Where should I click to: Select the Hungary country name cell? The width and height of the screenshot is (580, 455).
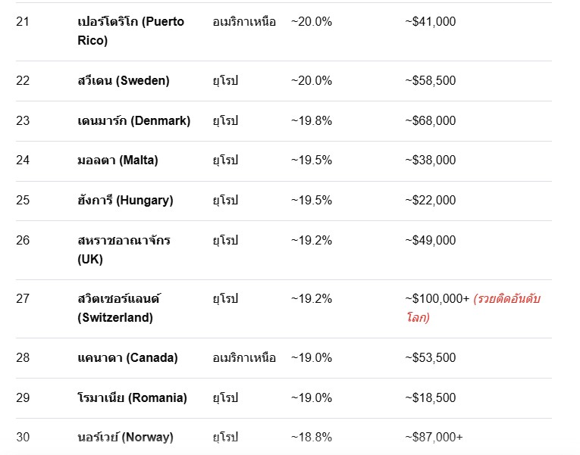point(125,200)
